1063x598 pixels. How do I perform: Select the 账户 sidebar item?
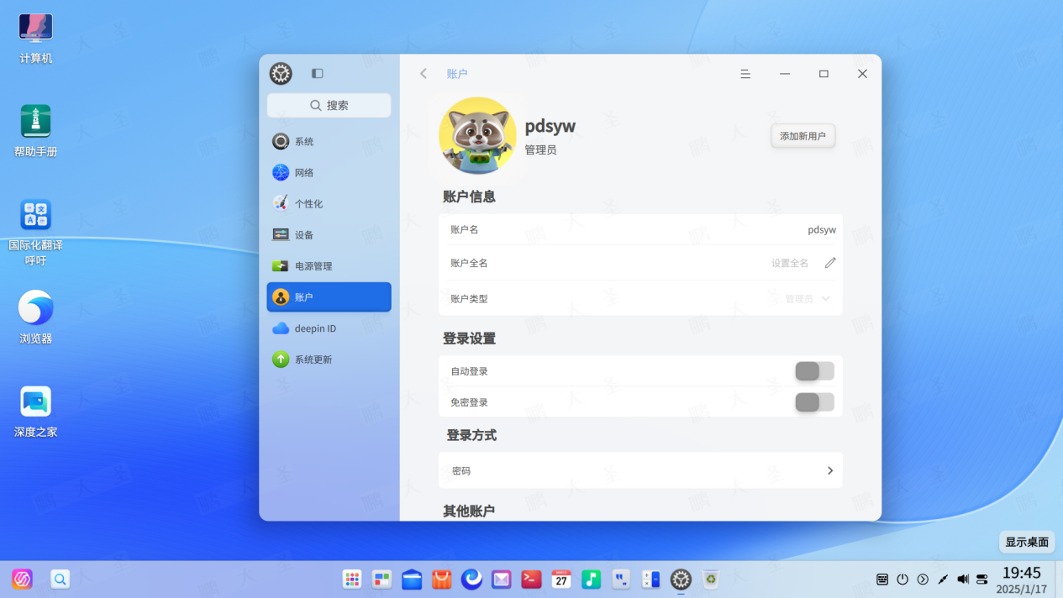point(329,297)
